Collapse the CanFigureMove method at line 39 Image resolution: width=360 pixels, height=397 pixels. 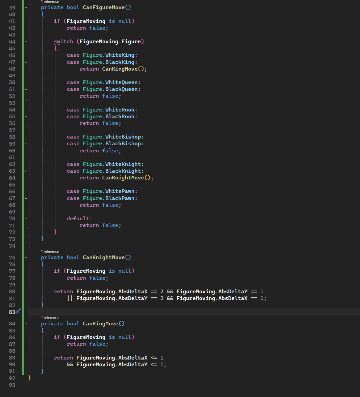(x=26, y=7)
